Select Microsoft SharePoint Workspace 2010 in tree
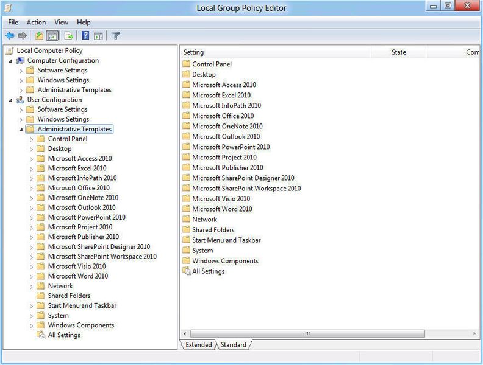Screen dimensions: 483x365 click(102, 257)
